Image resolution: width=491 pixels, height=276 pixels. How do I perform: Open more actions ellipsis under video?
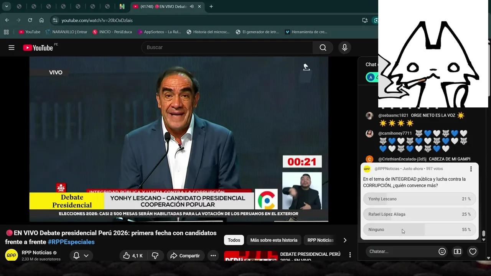coord(213,256)
